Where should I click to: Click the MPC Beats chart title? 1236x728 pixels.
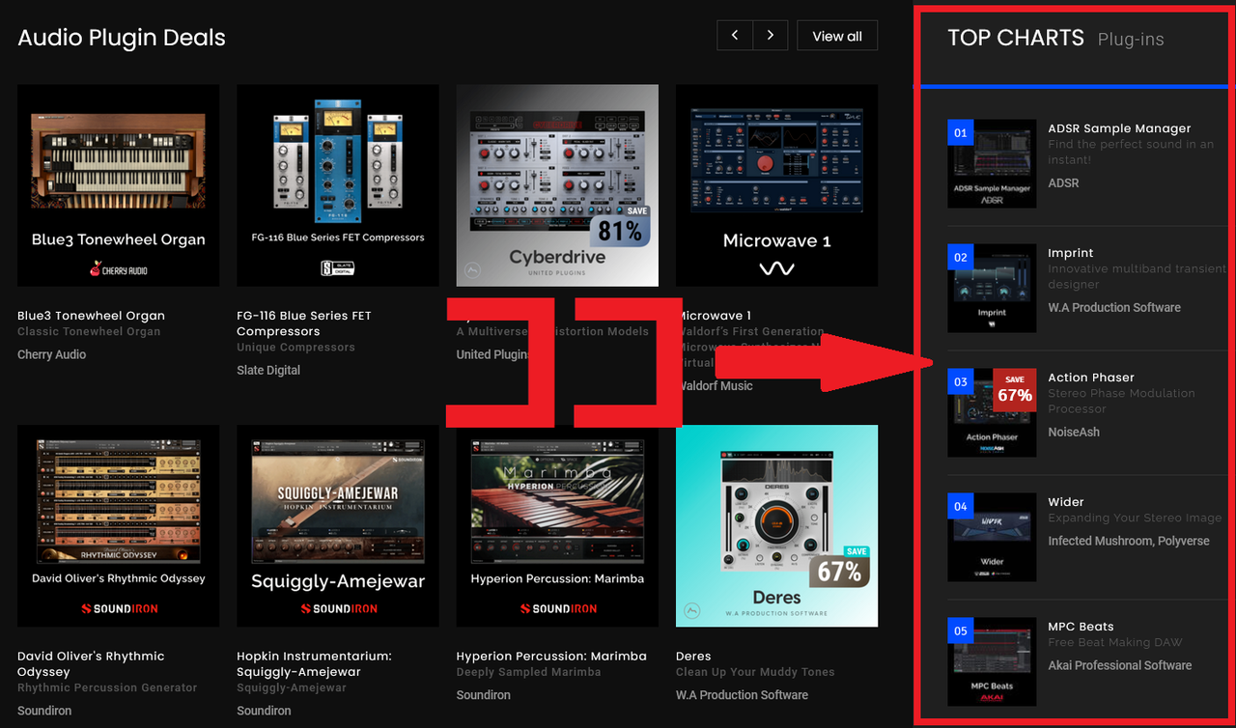(x=1081, y=627)
